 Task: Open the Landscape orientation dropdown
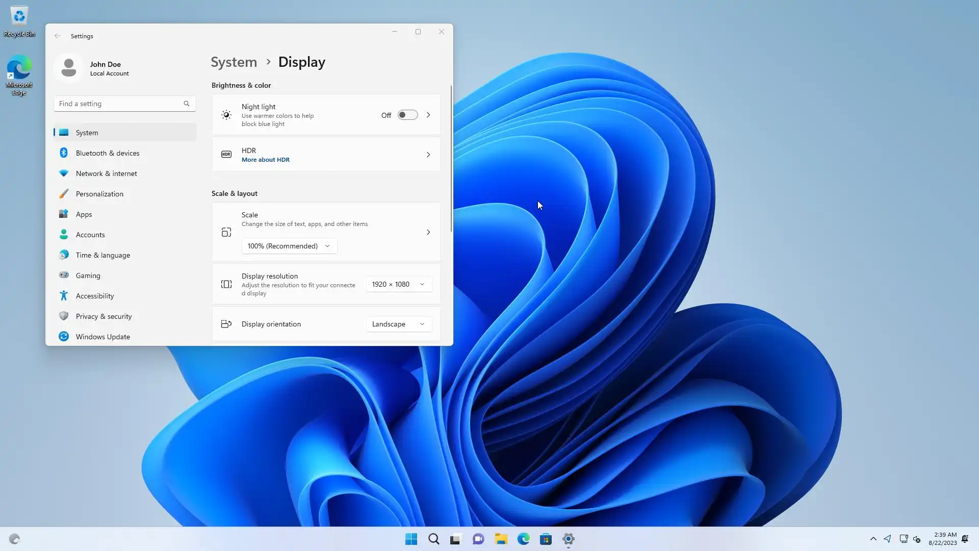pos(398,324)
